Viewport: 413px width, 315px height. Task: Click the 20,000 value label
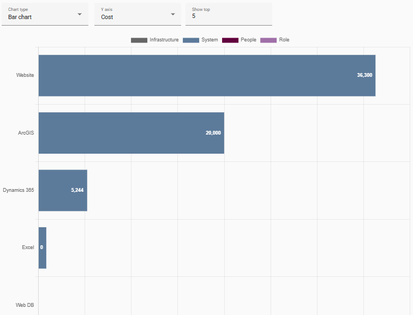coord(213,133)
